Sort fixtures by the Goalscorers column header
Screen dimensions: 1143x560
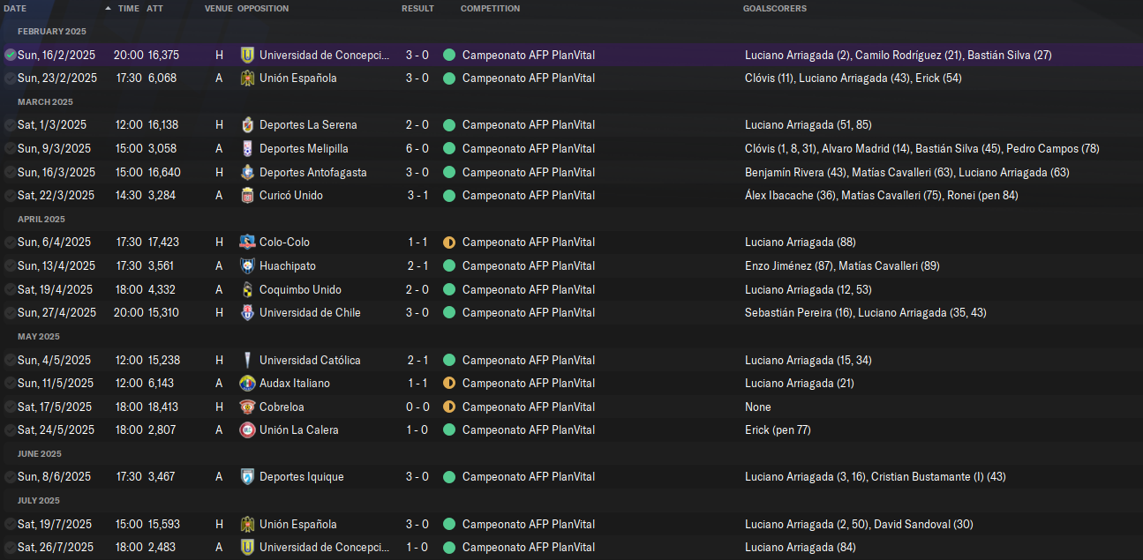[774, 8]
